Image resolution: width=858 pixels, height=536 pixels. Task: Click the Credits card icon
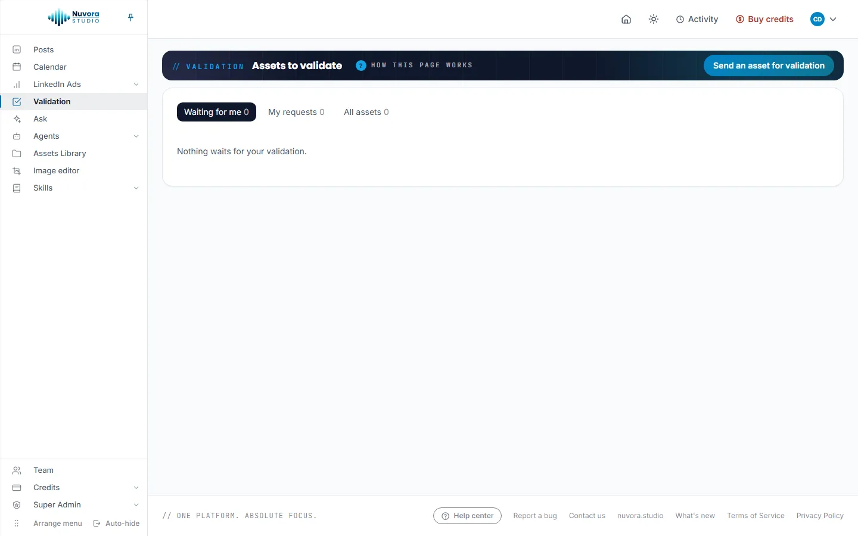[17, 487]
